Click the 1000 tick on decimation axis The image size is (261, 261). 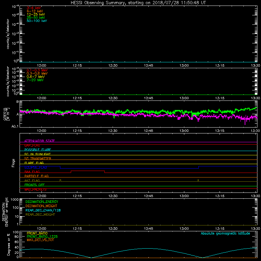pos(15,199)
